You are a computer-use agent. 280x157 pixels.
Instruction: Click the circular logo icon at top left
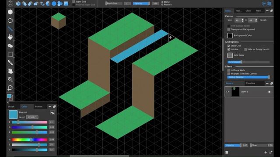coord(10,3)
